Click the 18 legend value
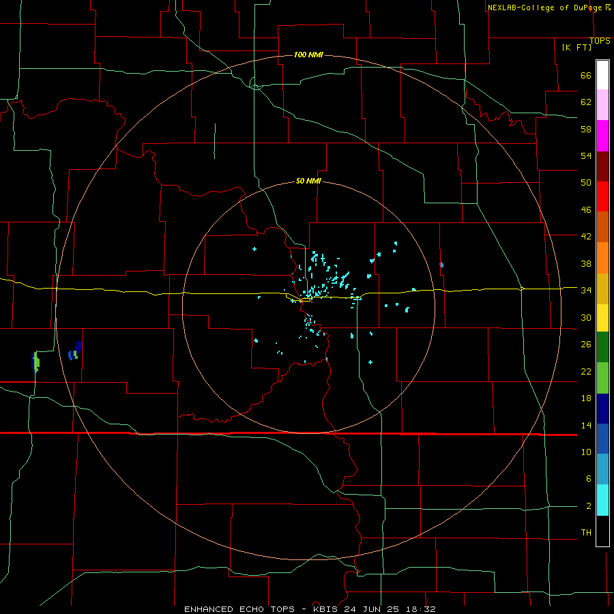The image size is (614, 614). [586, 398]
